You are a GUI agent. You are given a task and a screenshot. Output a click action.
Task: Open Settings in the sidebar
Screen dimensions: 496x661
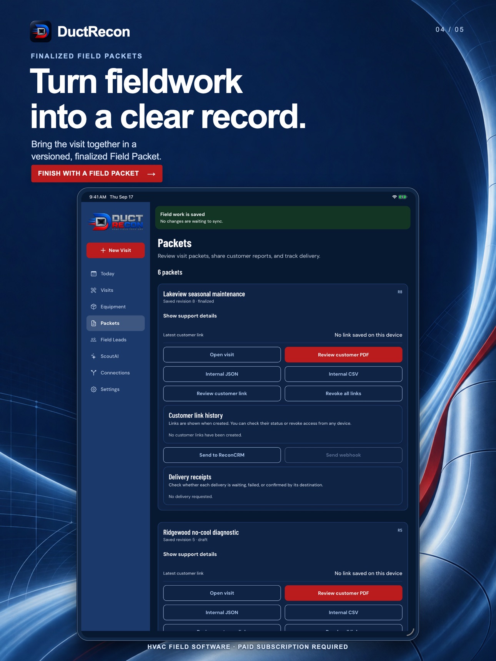(x=115, y=389)
